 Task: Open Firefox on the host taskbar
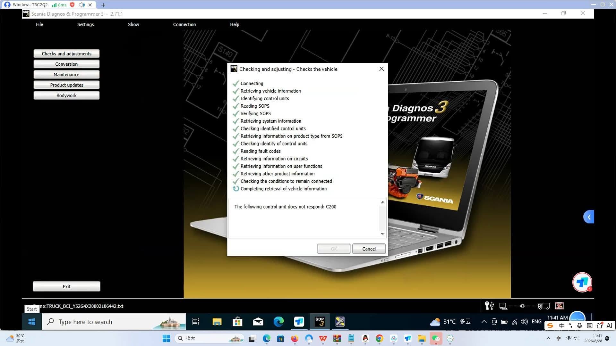click(x=295, y=338)
